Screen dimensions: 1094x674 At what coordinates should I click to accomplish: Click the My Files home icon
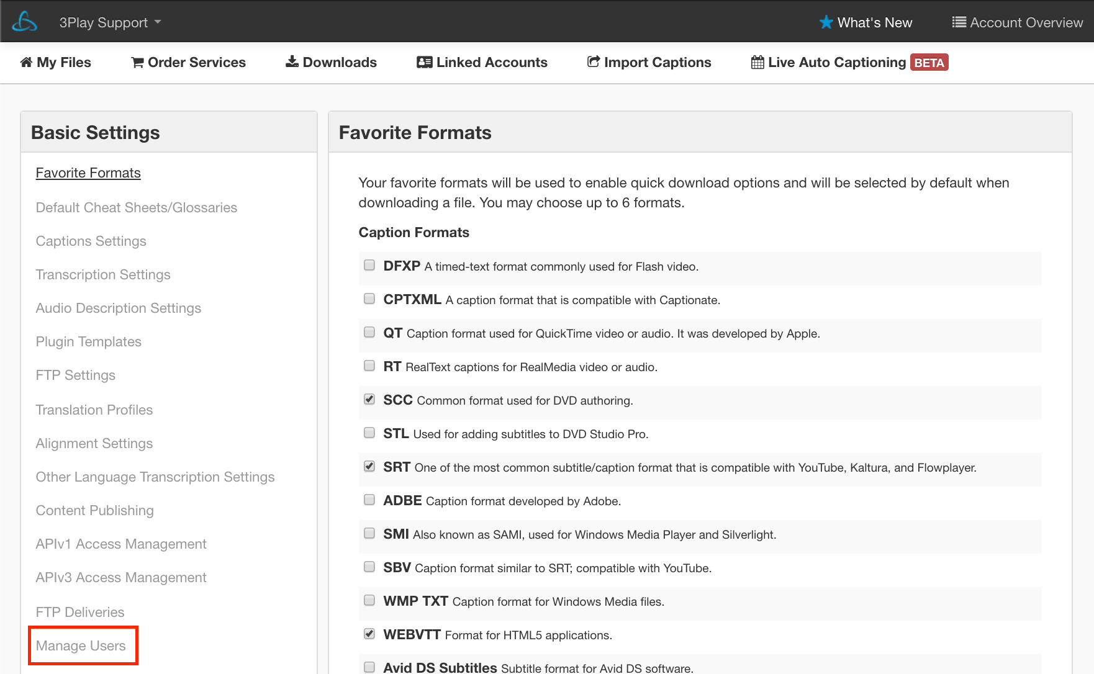(x=26, y=62)
